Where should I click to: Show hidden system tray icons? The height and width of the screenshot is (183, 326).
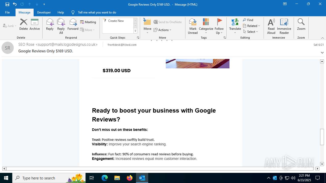268,178
